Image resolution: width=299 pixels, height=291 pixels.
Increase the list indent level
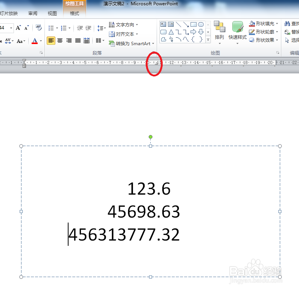[88, 28]
